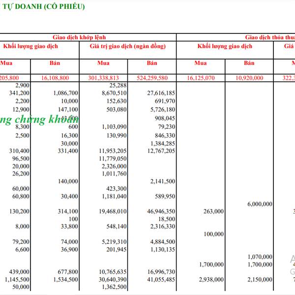Select cell 25,288

click(118, 85)
